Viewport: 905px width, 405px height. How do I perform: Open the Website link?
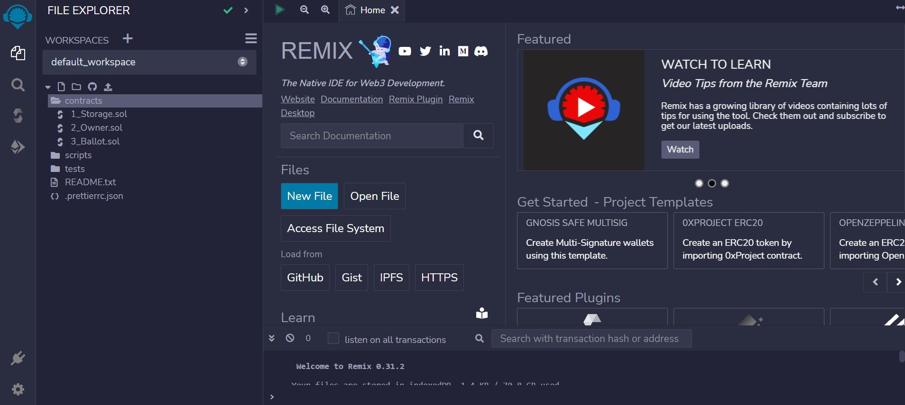point(298,99)
